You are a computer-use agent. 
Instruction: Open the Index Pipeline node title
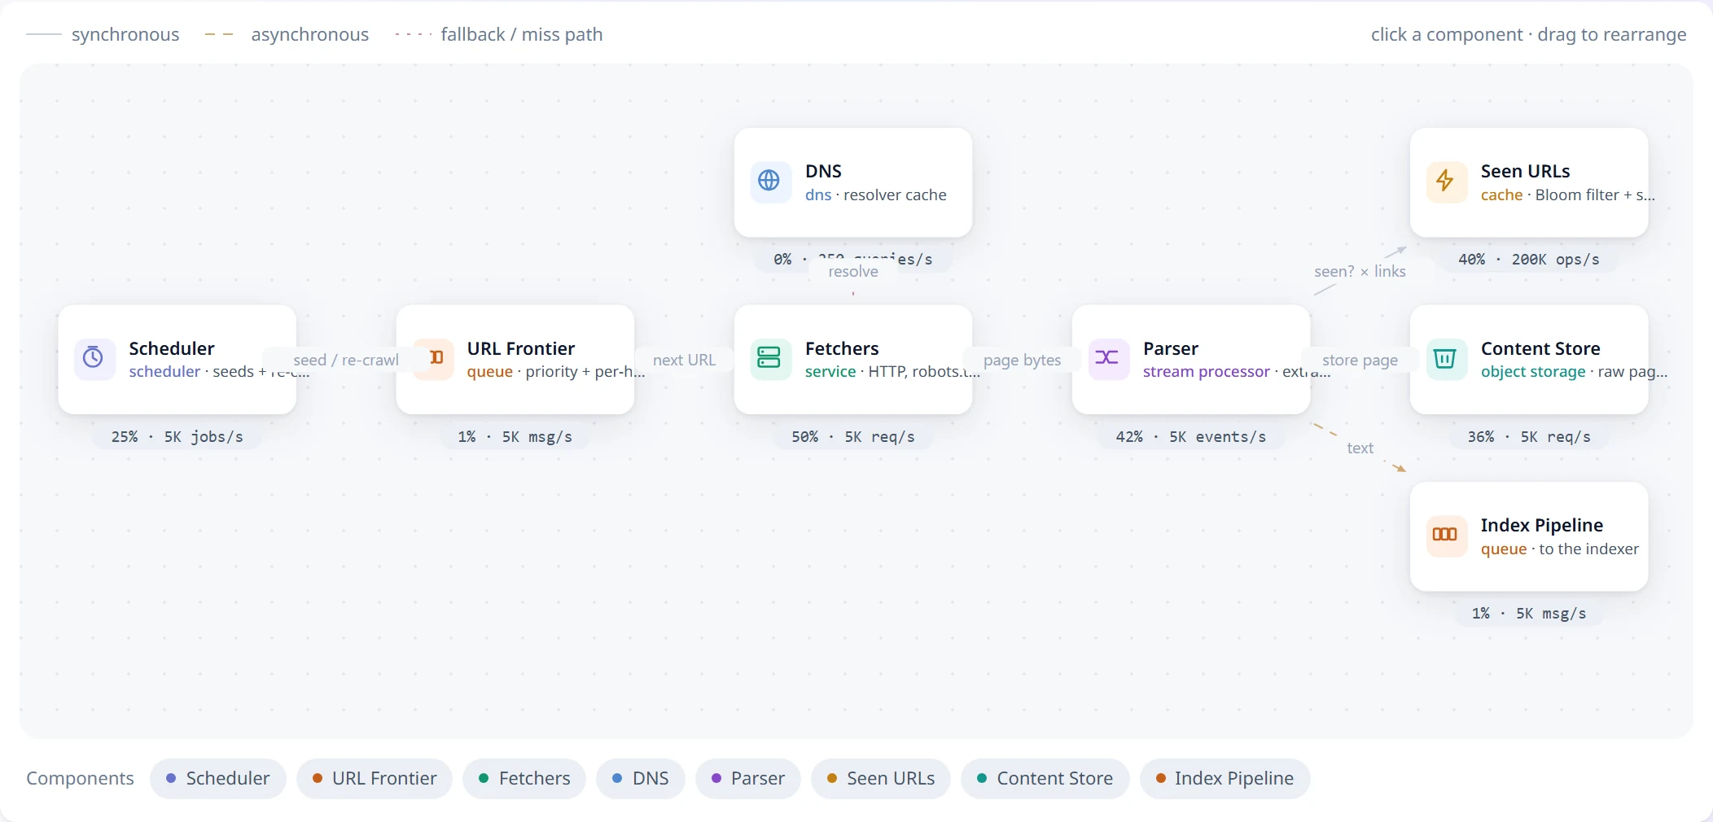pyautogui.click(x=1542, y=525)
